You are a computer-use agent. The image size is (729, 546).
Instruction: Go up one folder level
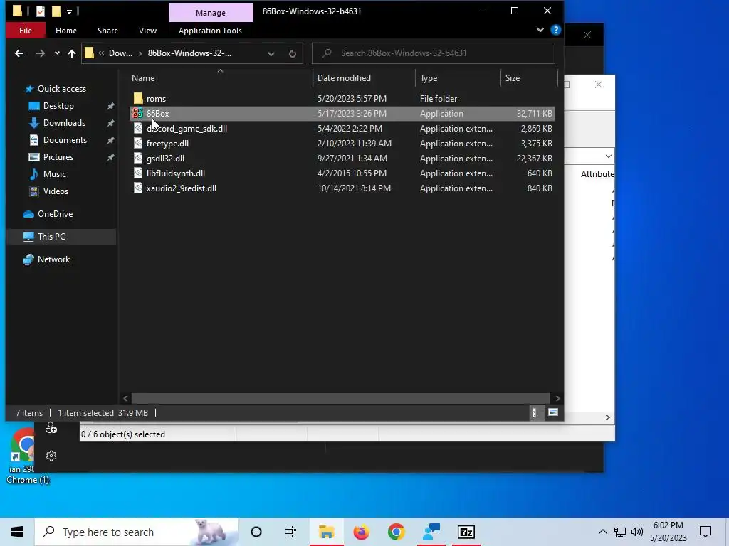tap(72, 53)
